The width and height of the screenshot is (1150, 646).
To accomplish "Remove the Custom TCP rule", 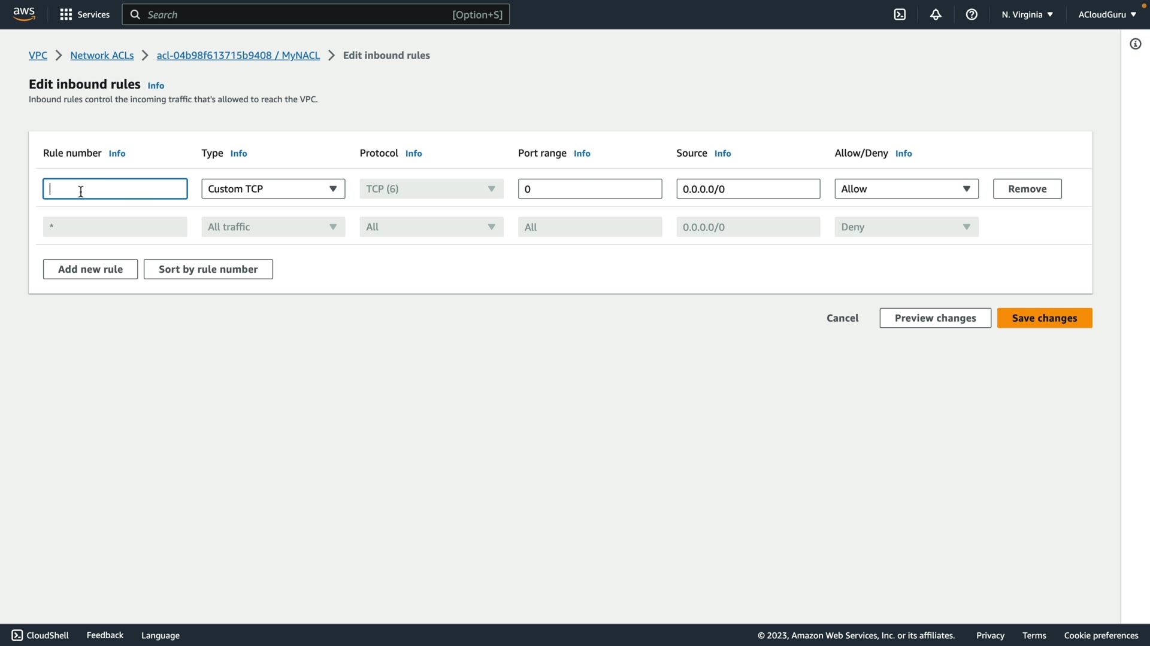I will (1027, 189).
